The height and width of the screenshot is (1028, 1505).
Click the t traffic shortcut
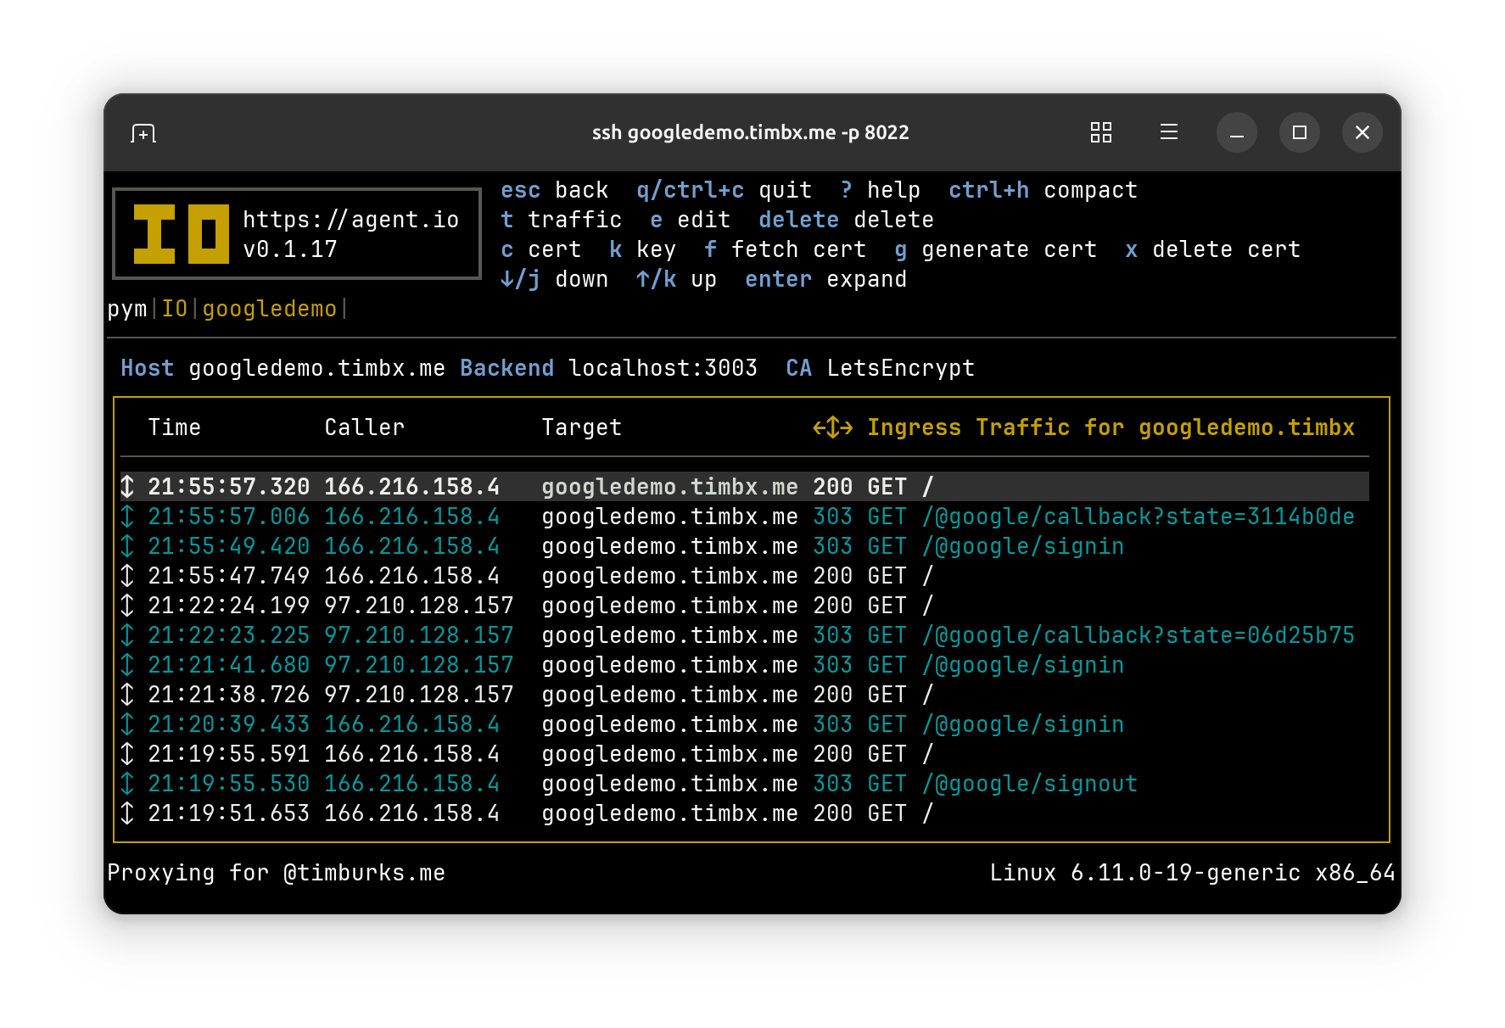click(x=561, y=220)
